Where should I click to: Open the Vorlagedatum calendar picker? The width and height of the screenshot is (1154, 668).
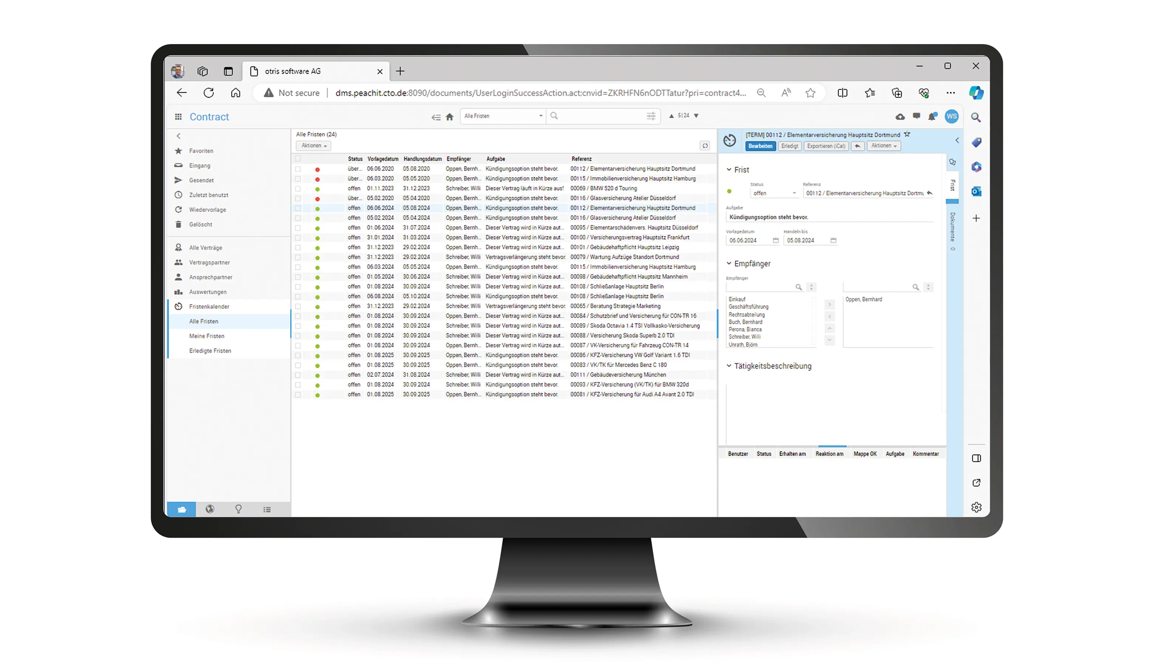click(776, 240)
